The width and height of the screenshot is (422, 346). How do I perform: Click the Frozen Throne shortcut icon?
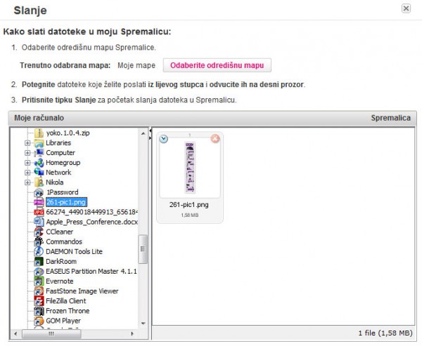pos(39,311)
